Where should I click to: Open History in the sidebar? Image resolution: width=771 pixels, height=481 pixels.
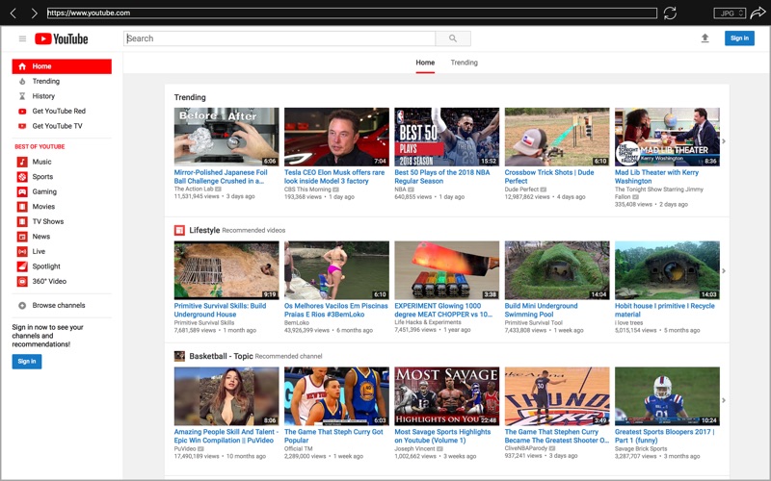[43, 96]
